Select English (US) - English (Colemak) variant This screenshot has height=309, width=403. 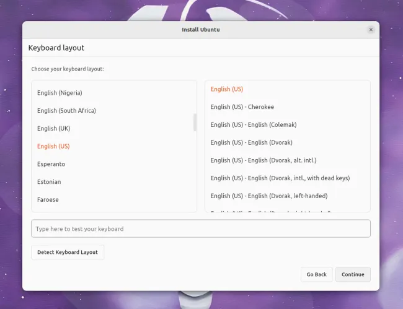[x=287, y=124]
